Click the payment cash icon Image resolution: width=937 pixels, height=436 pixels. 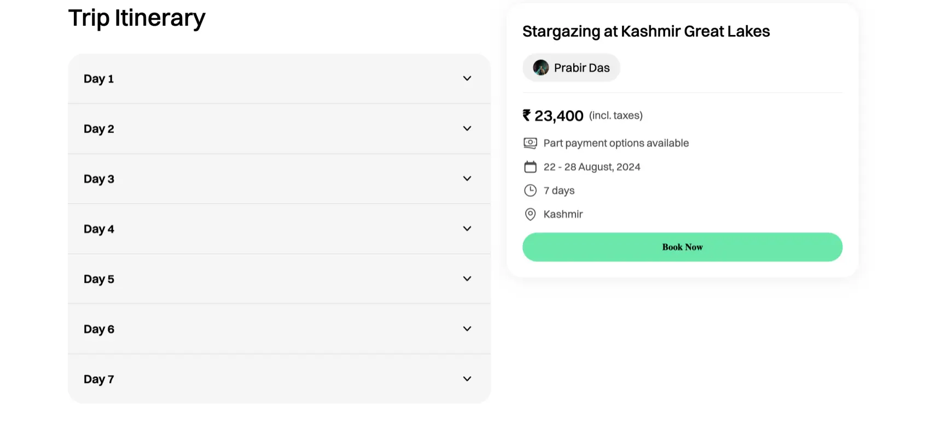[x=530, y=143]
